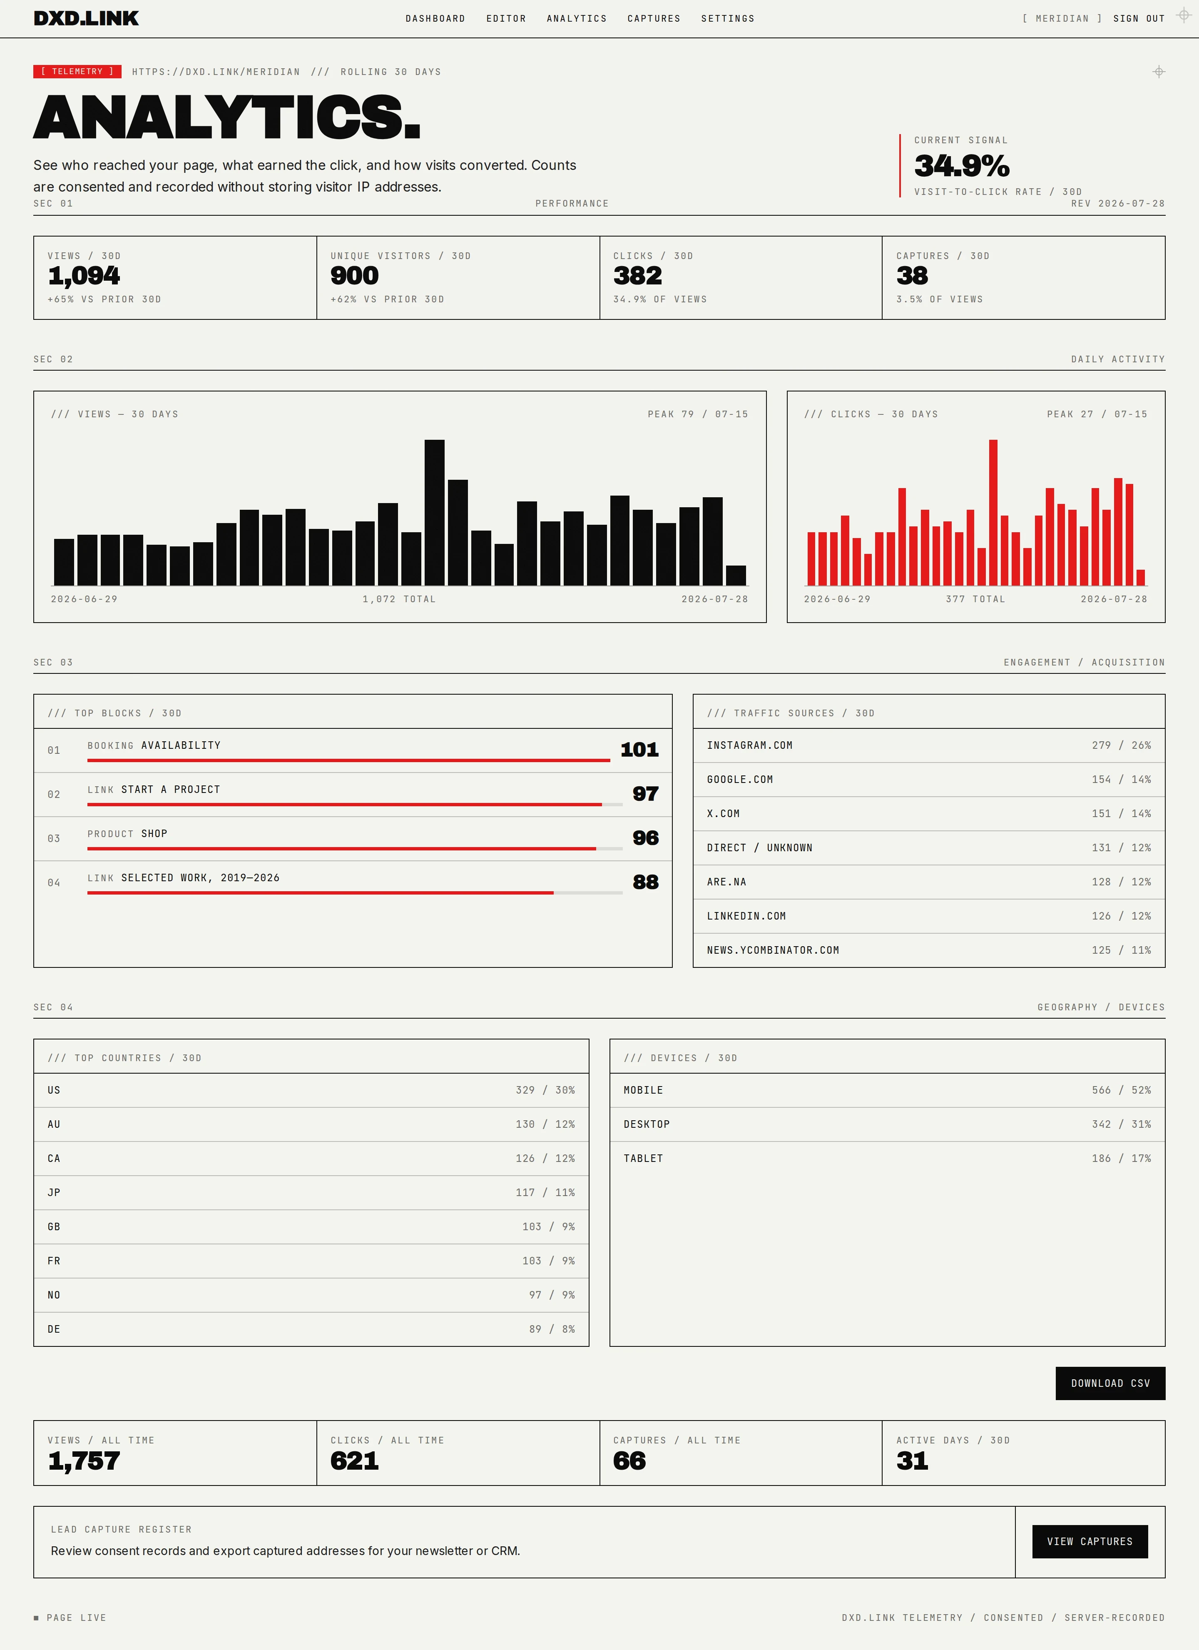
Task: Click the Views / 30D stat card
Action: (x=175, y=278)
